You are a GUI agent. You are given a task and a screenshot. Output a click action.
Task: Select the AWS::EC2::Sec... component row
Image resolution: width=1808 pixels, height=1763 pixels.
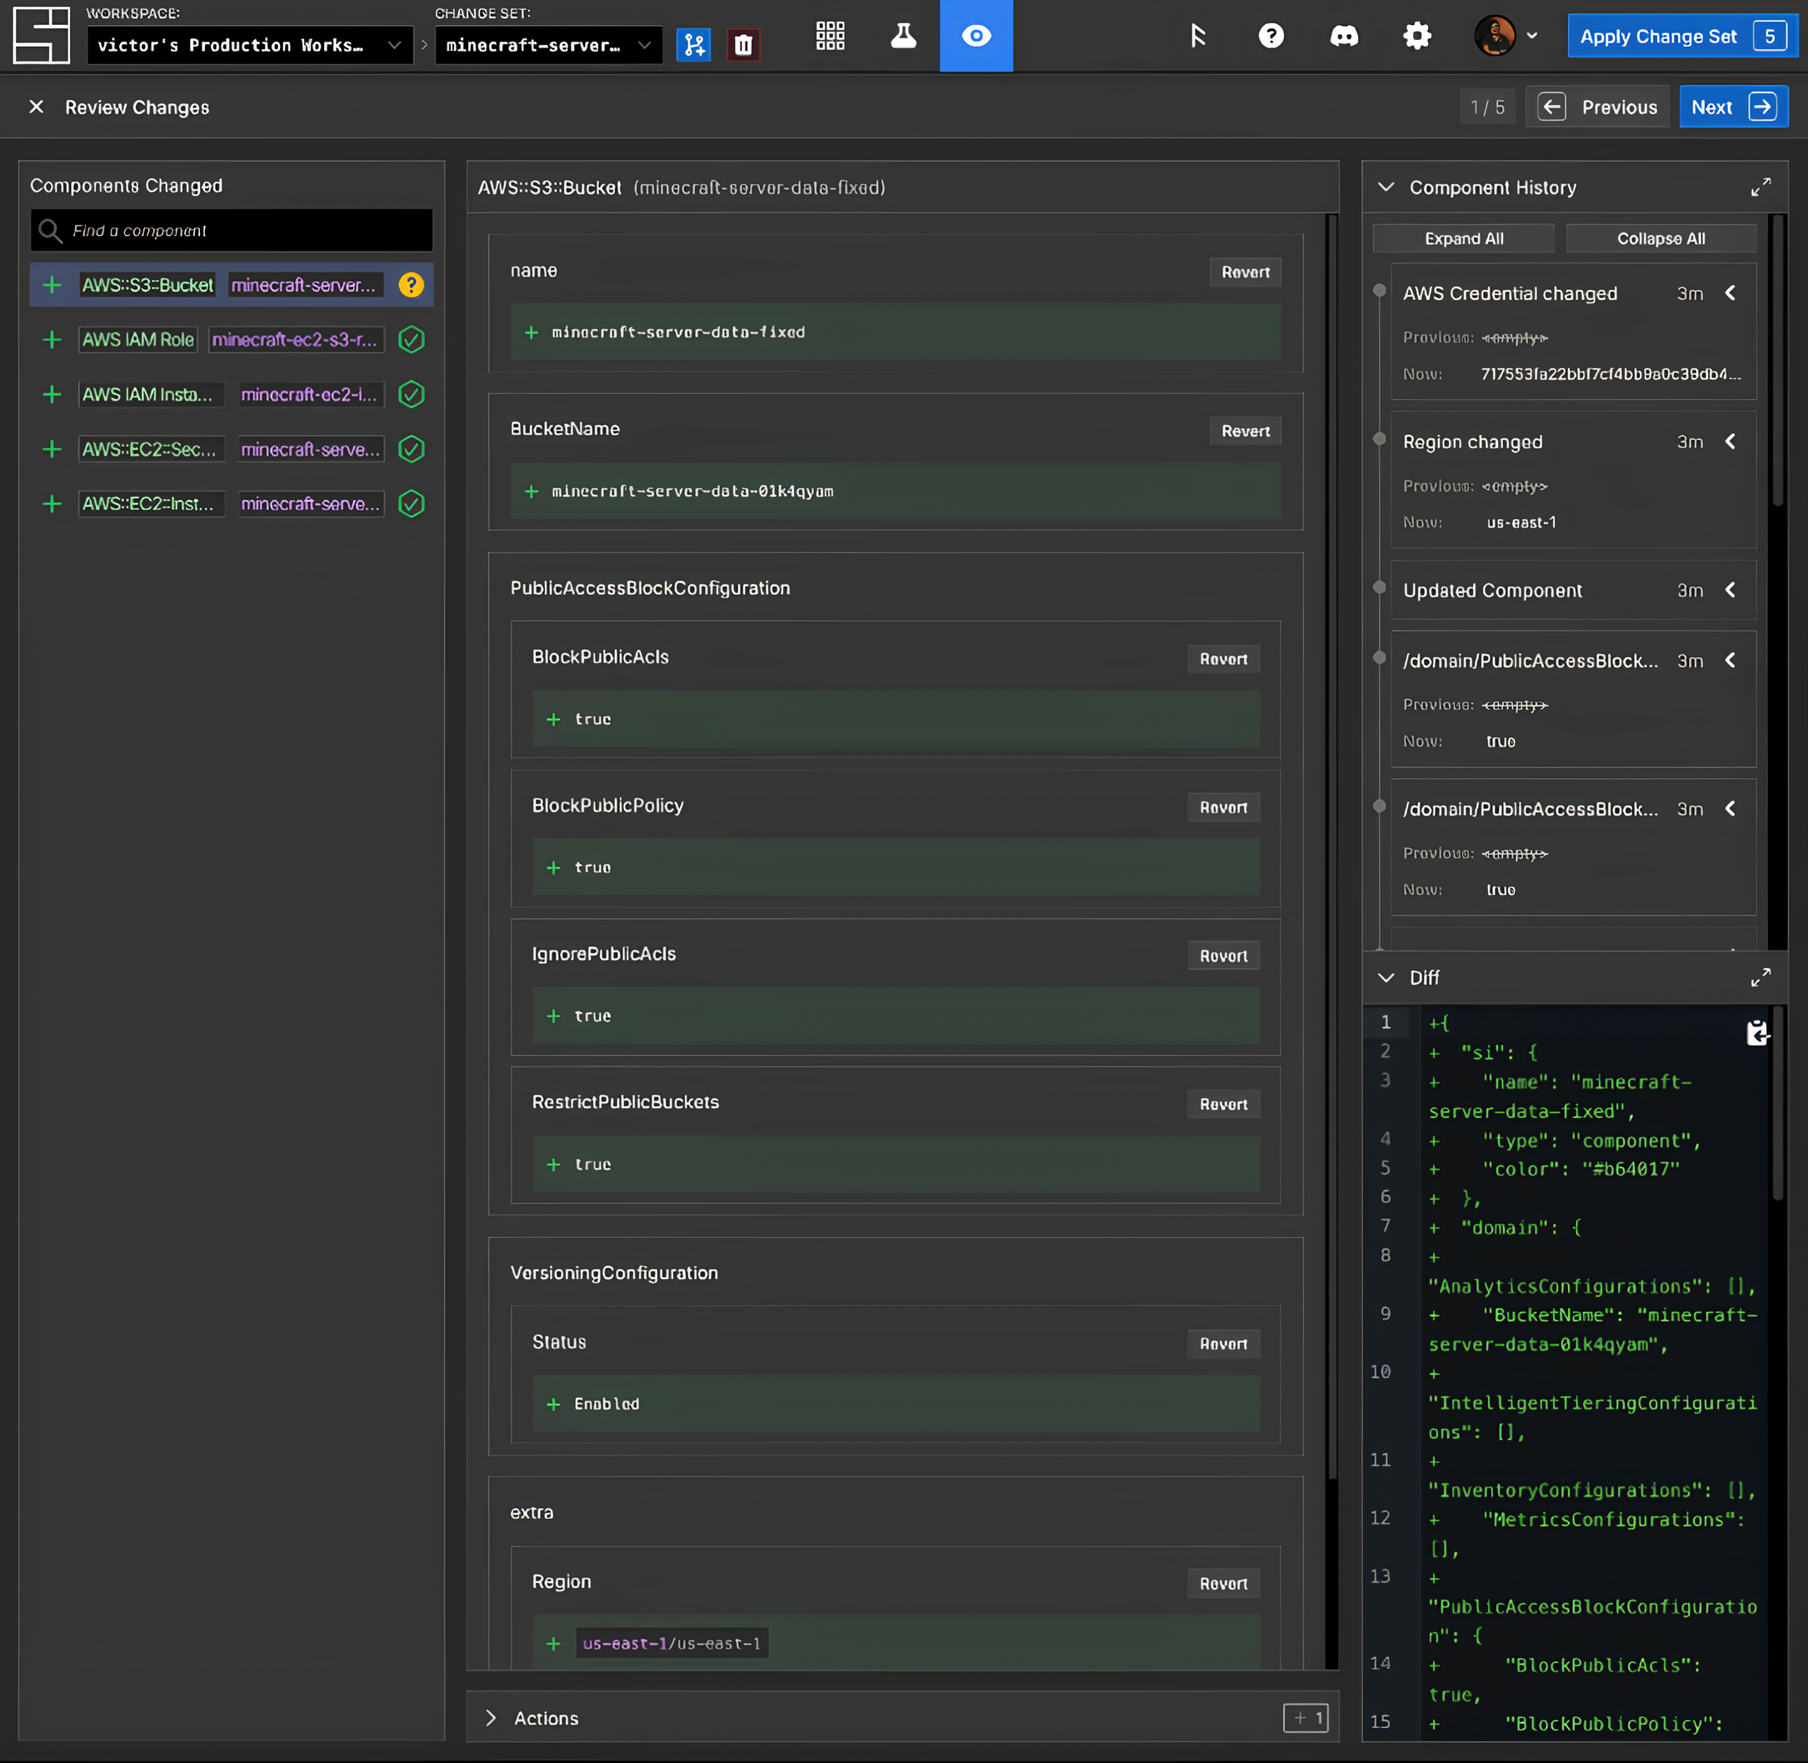(232, 449)
